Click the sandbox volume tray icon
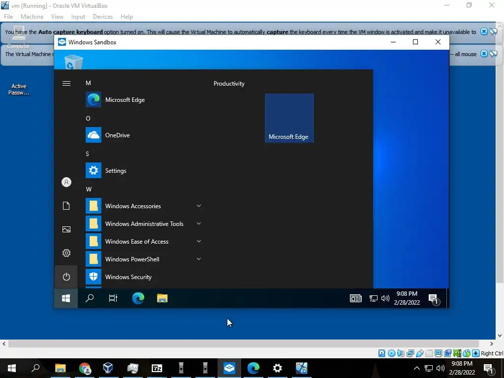Image resolution: width=504 pixels, height=378 pixels. (385, 299)
